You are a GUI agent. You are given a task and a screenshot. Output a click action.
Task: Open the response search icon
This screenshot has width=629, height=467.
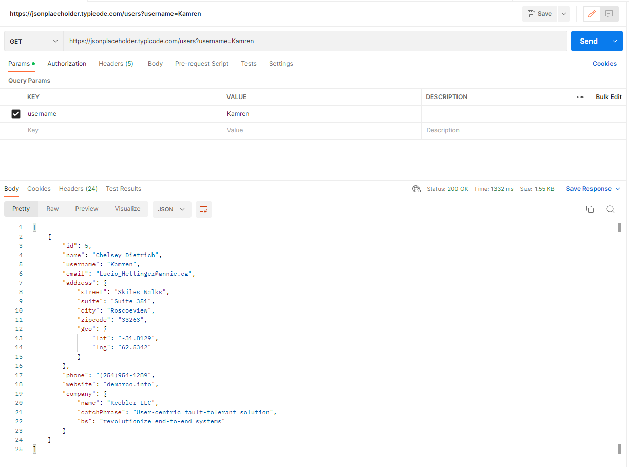coord(610,209)
